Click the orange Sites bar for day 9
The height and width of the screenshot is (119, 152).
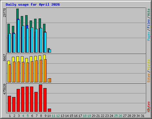point(45,71)
